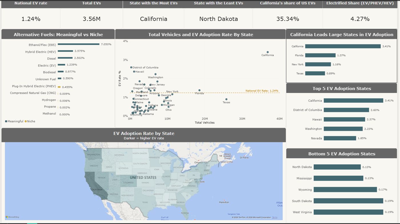Select the Diesel bar in Alternative Fuels
The image size is (400, 224).
pyautogui.click(x=65, y=58)
